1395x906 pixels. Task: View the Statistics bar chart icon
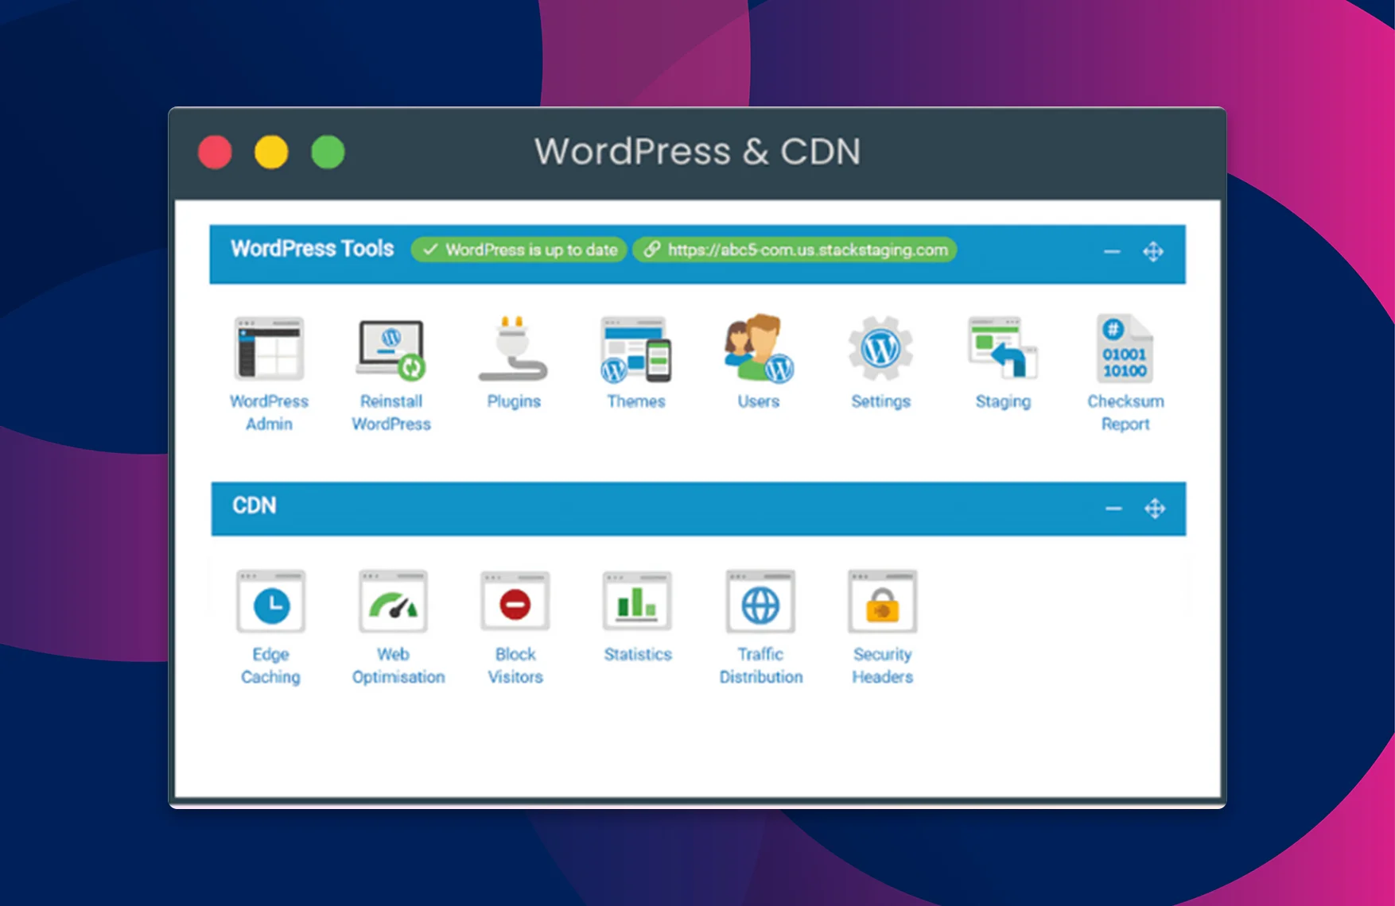tap(637, 602)
